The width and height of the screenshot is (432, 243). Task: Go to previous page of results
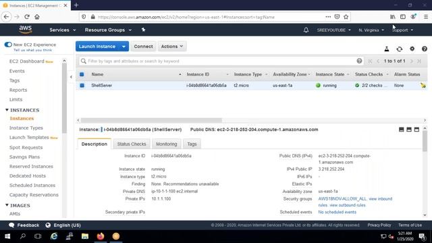click(378, 61)
